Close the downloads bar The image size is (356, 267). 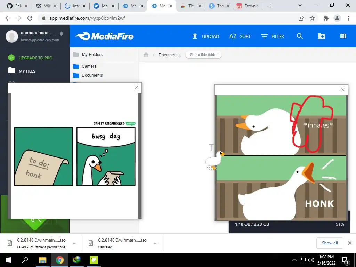[350, 243]
